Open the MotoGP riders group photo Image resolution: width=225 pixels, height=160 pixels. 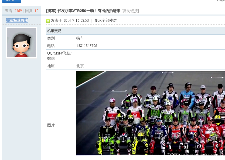click(151, 113)
